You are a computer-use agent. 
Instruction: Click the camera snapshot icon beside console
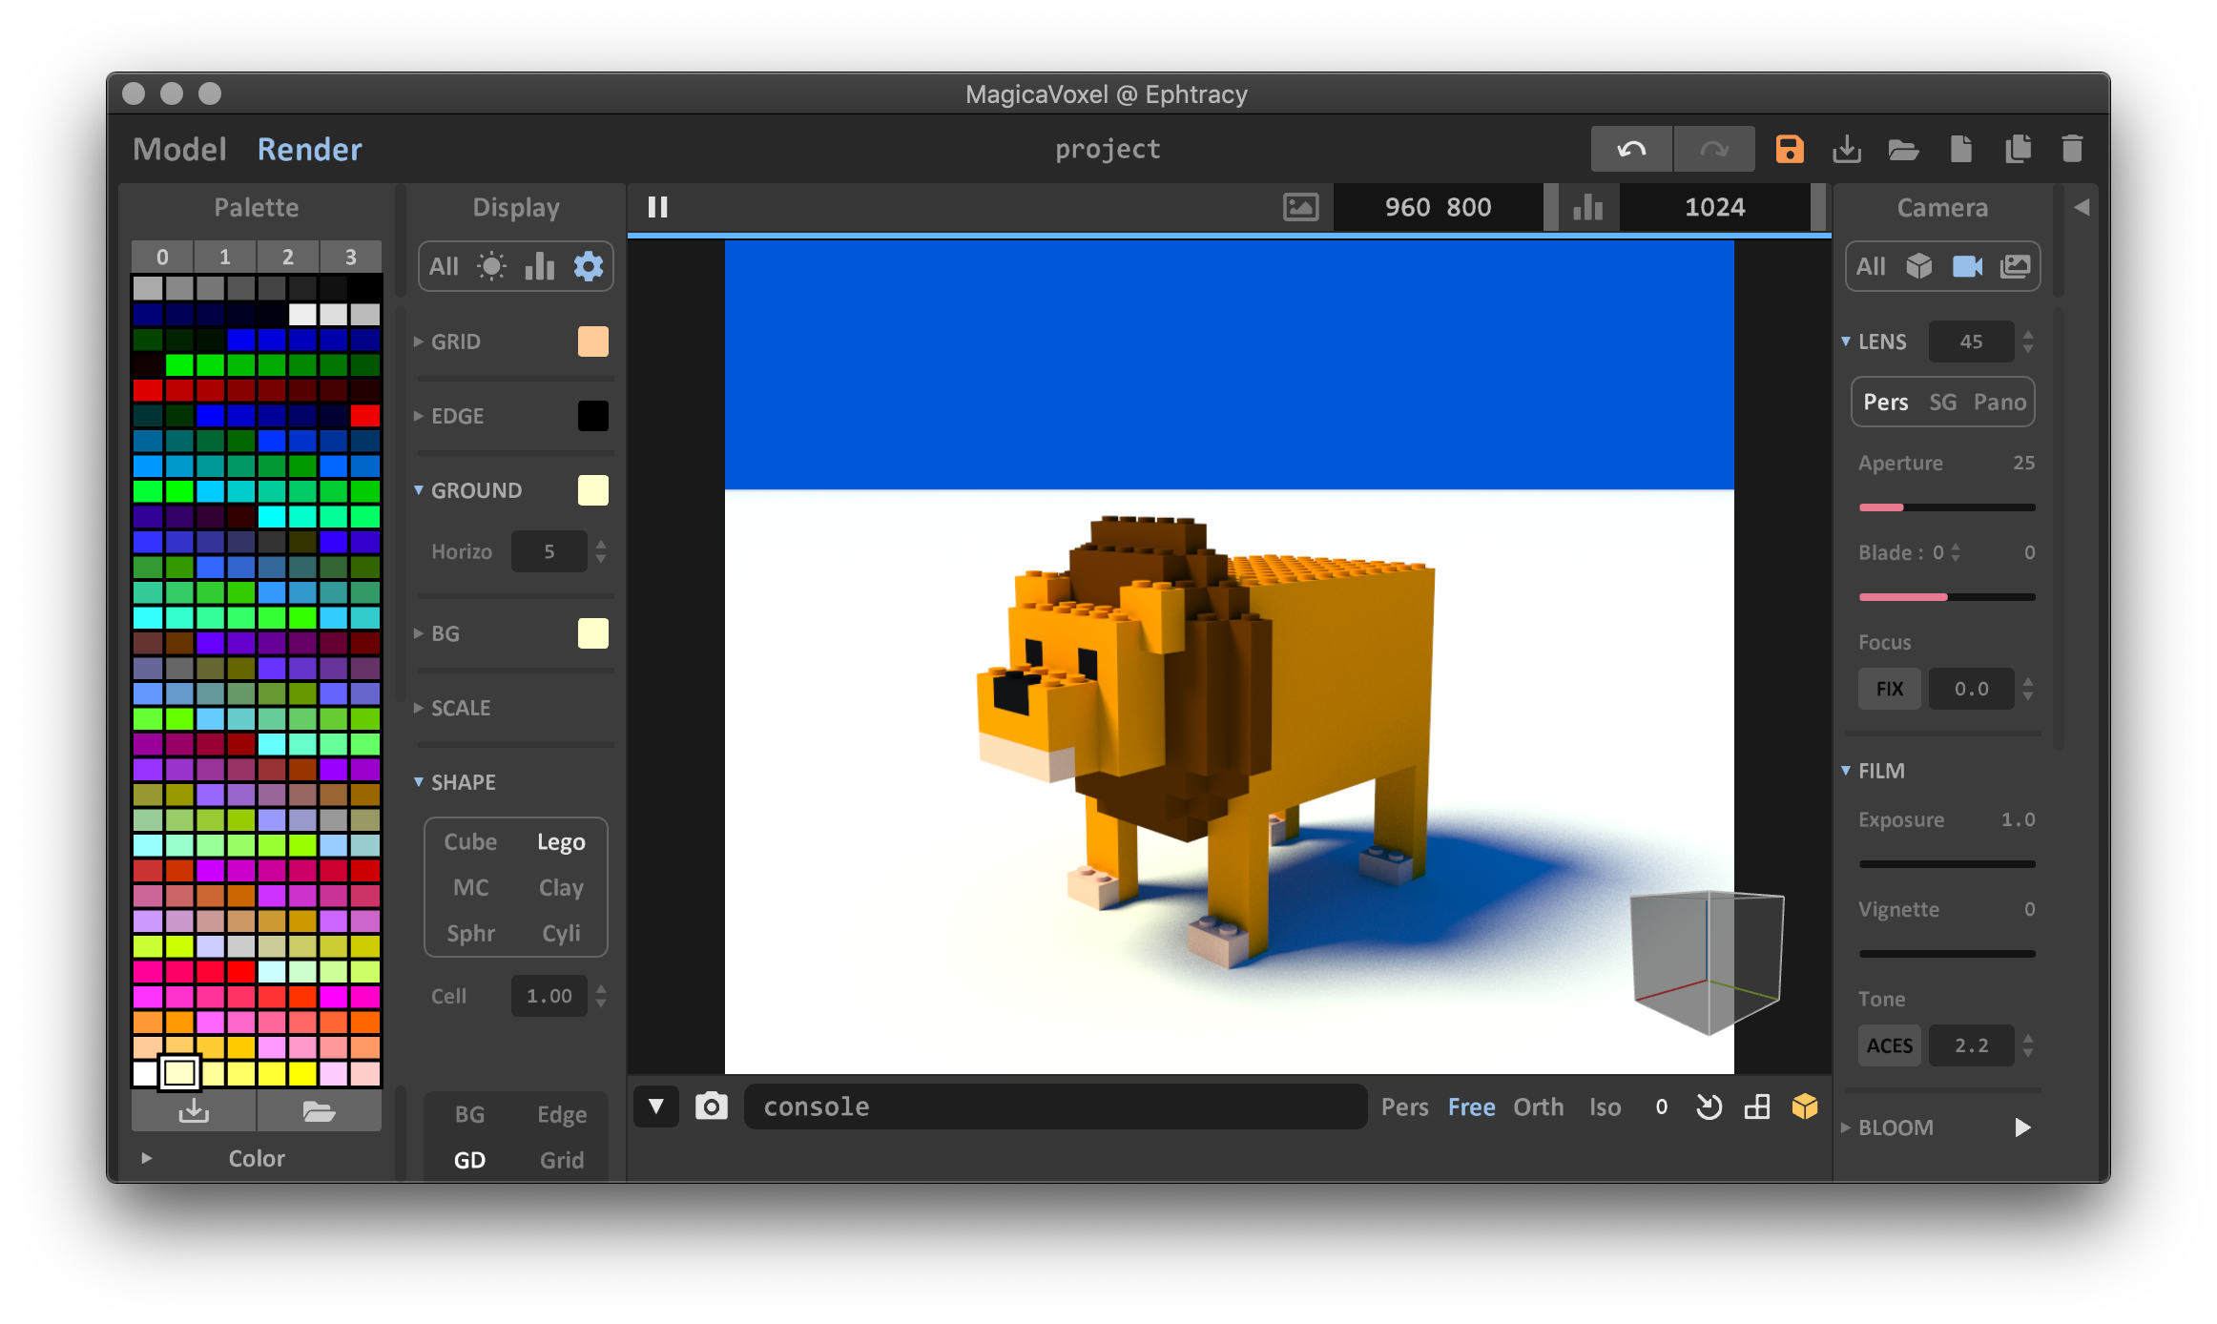(712, 1107)
